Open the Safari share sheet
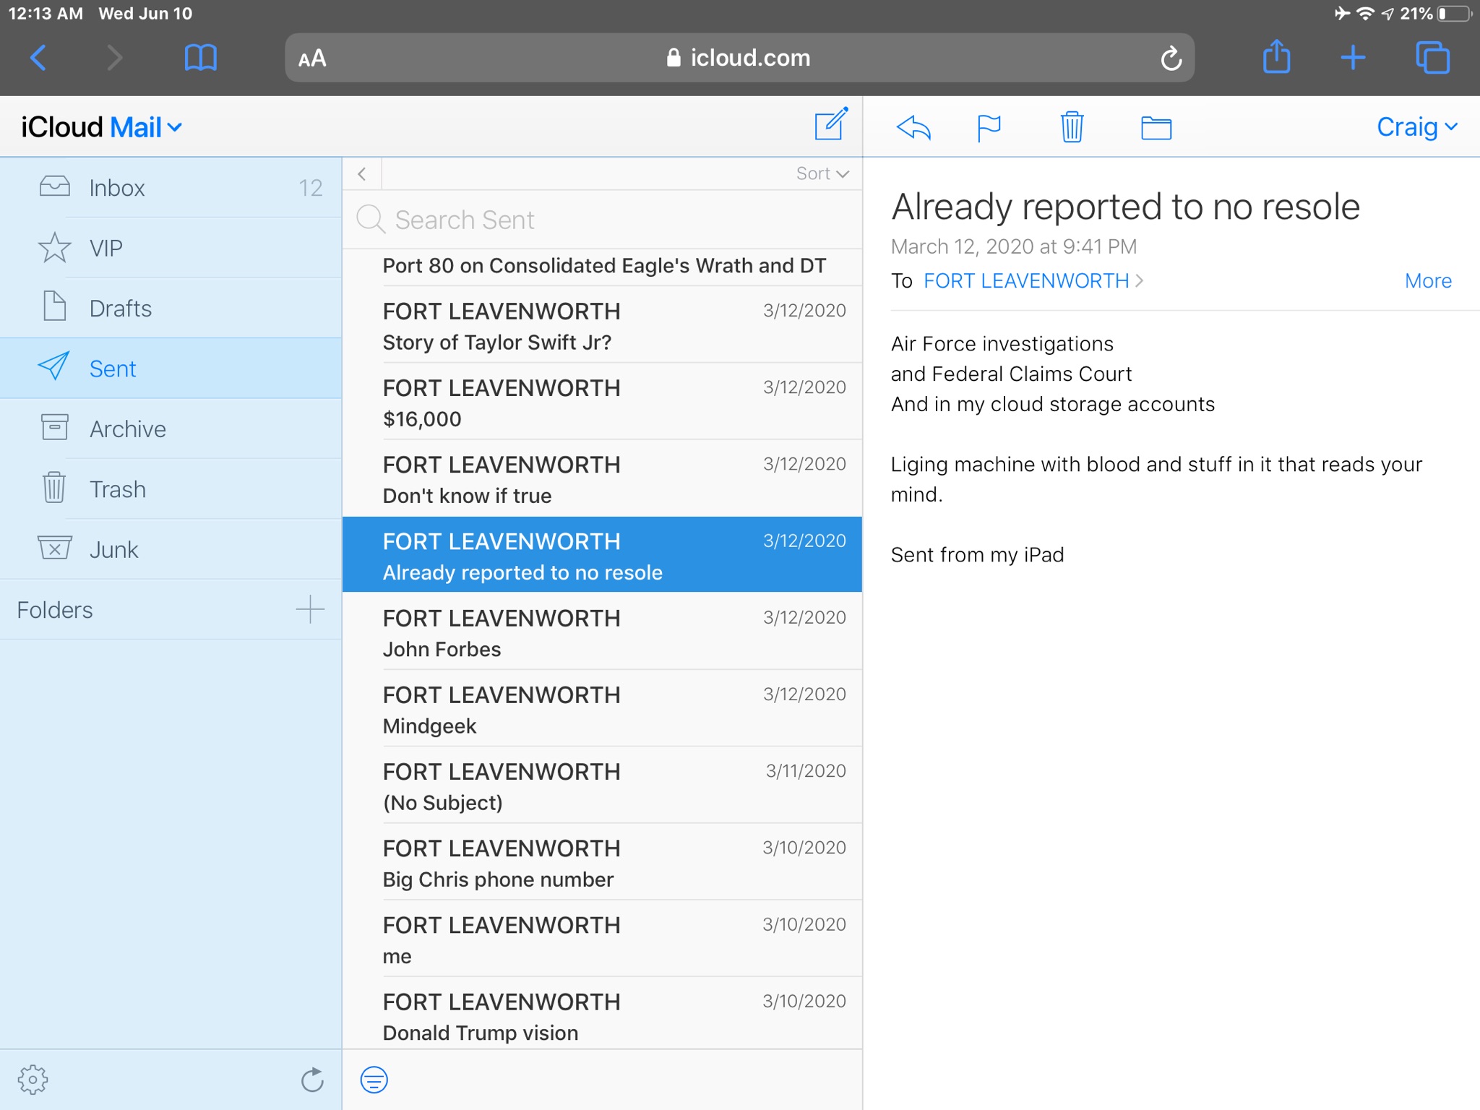The height and width of the screenshot is (1110, 1480). [1276, 56]
